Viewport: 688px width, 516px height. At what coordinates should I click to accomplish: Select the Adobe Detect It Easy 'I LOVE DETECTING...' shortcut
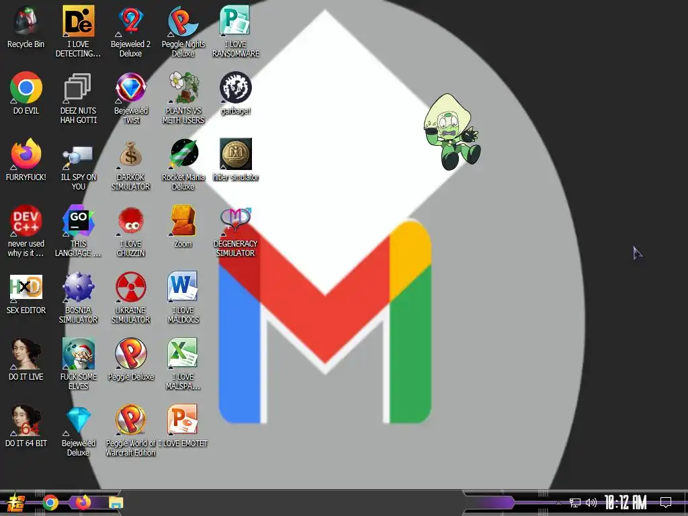pos(78,21)
